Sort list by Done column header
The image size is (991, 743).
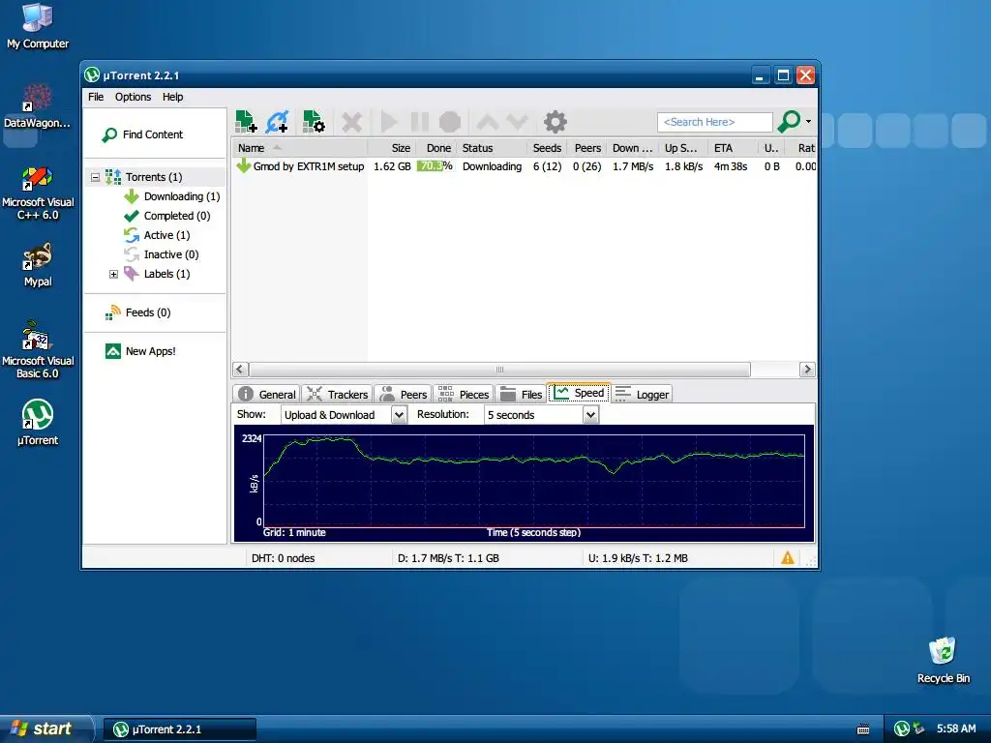[x=435, y=148]
